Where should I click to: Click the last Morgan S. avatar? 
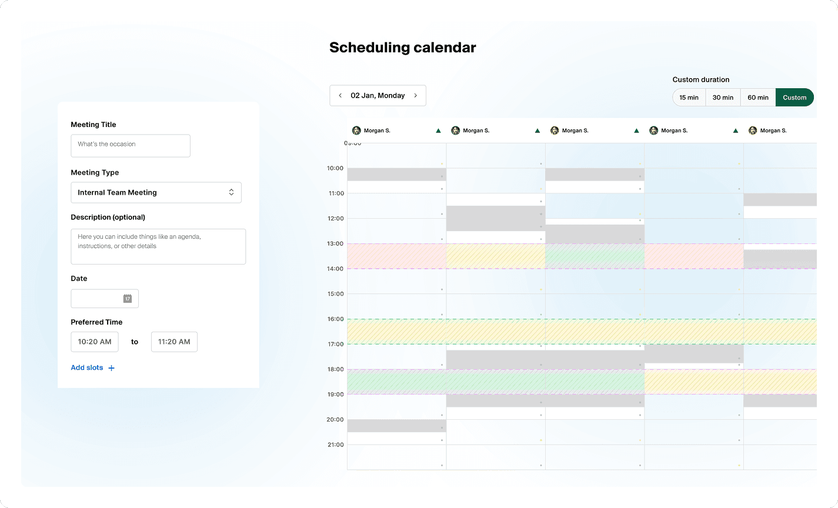tap(753, 130)
